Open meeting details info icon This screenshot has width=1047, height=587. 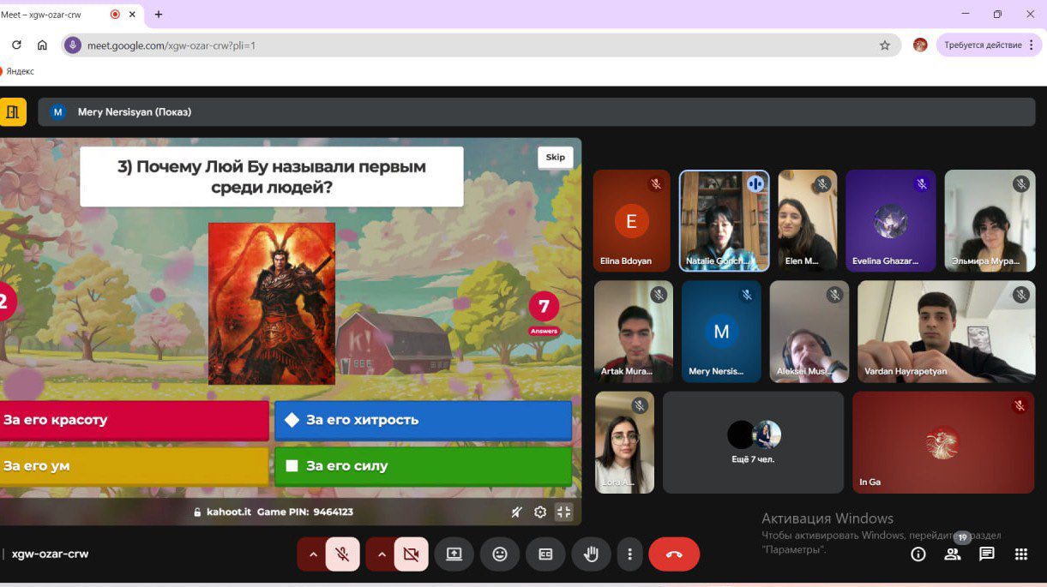tap(918, 554)
